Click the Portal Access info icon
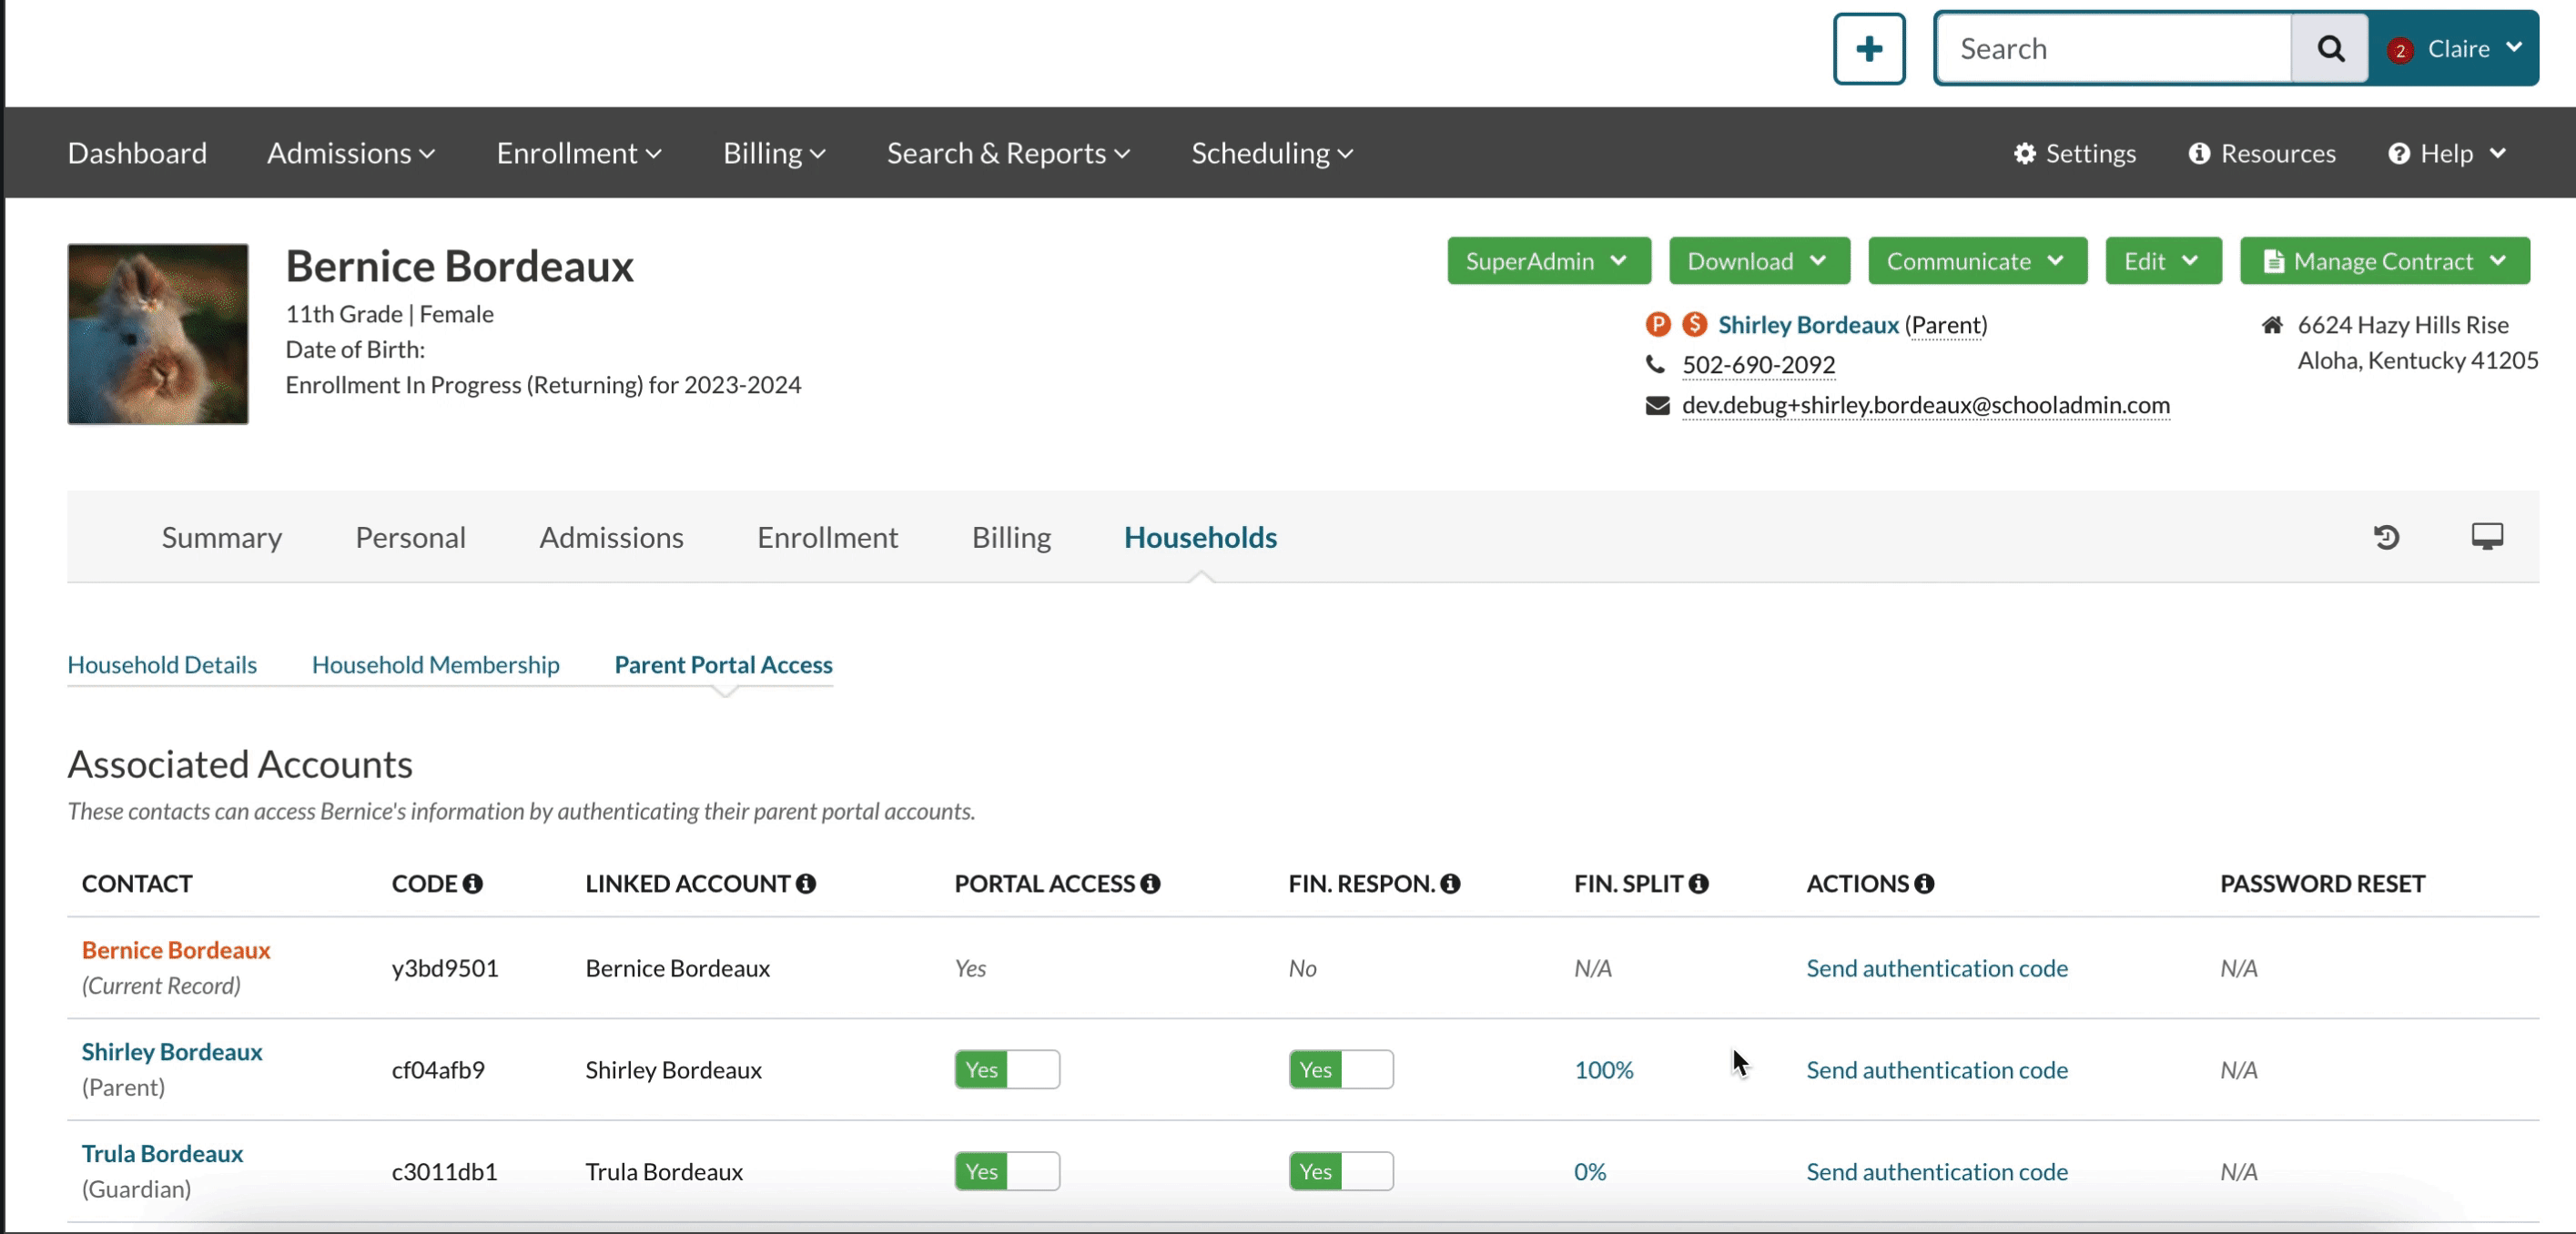 [x=1151, y=884]
